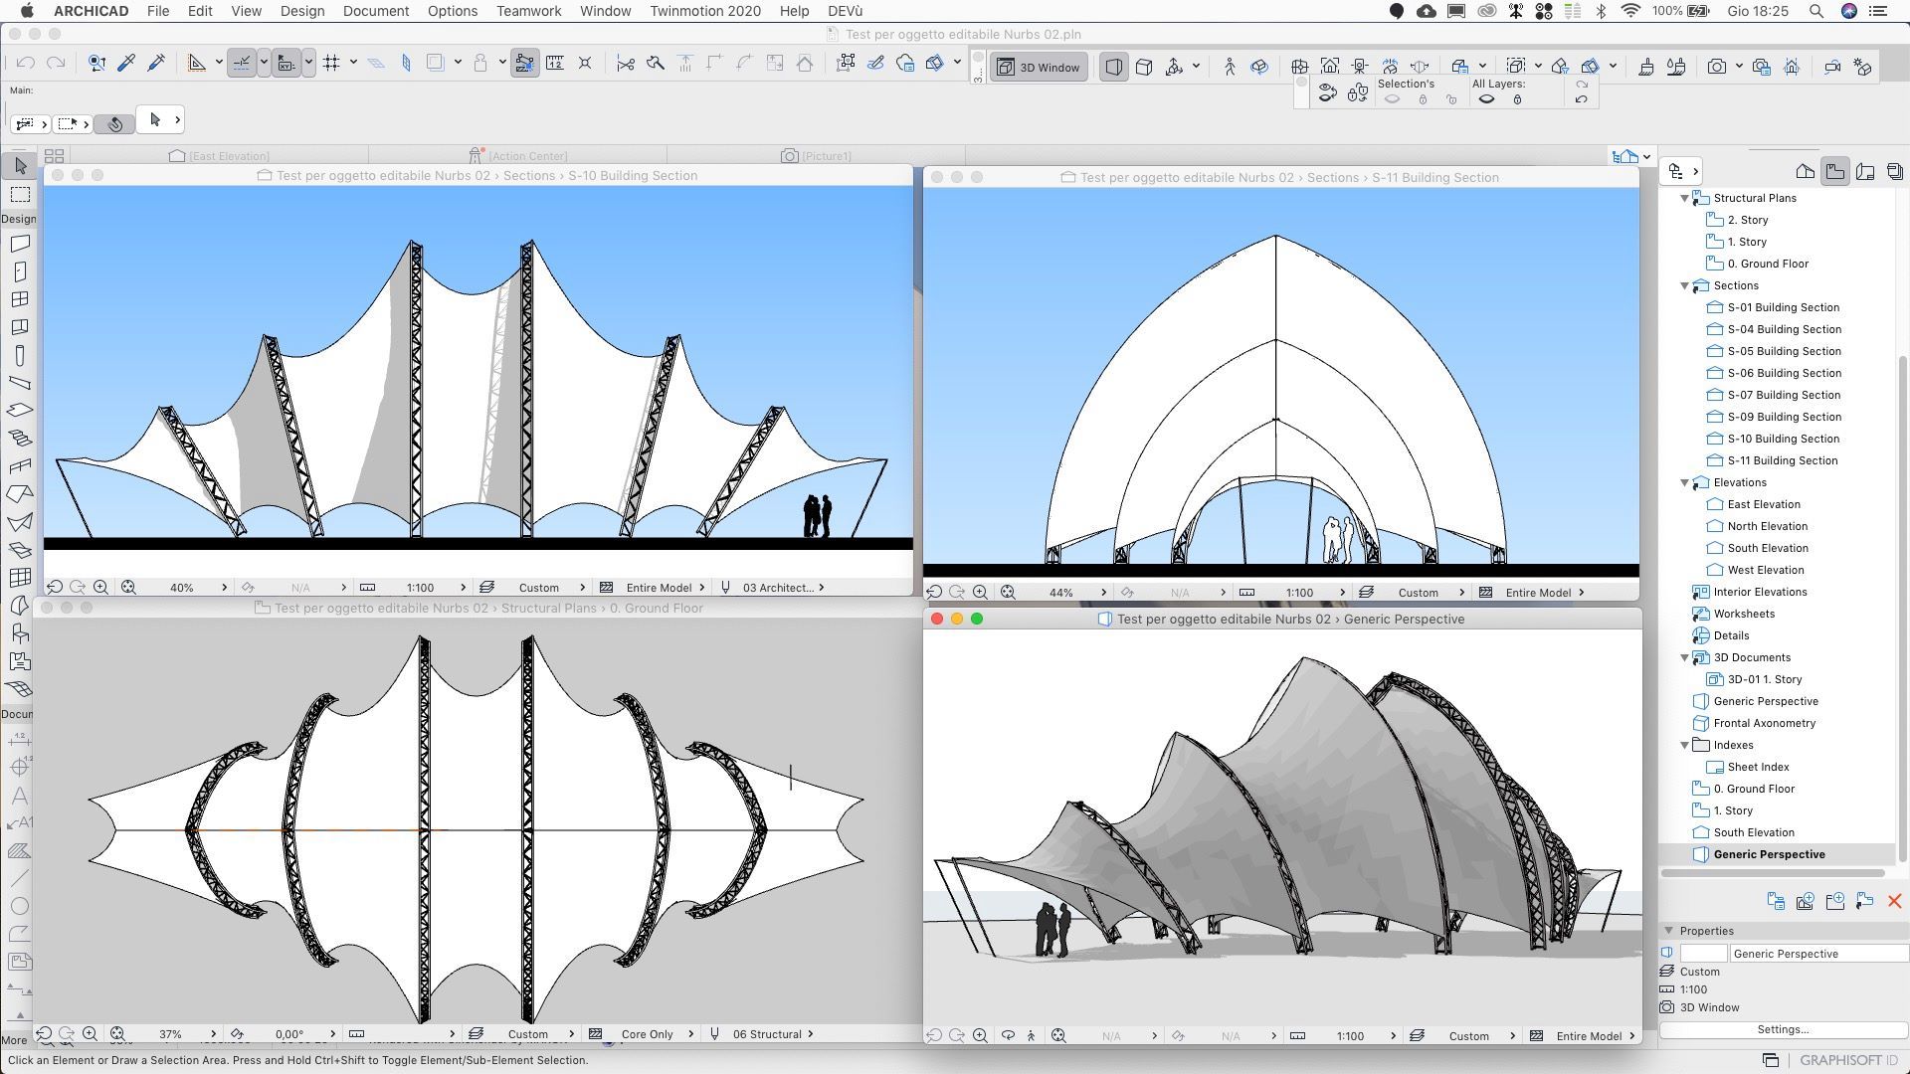Click the red delete X in navigator
This screenshot has width=1910, height=1074.
click(x=1894, y=901)
